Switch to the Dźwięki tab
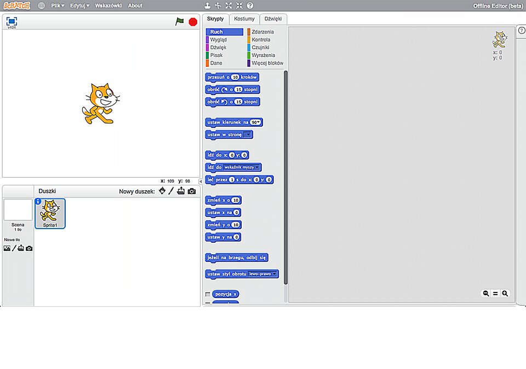526x369 pixels. (273, 19)
